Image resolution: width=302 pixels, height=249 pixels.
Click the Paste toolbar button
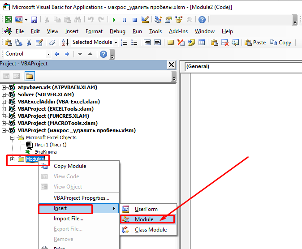255,43
